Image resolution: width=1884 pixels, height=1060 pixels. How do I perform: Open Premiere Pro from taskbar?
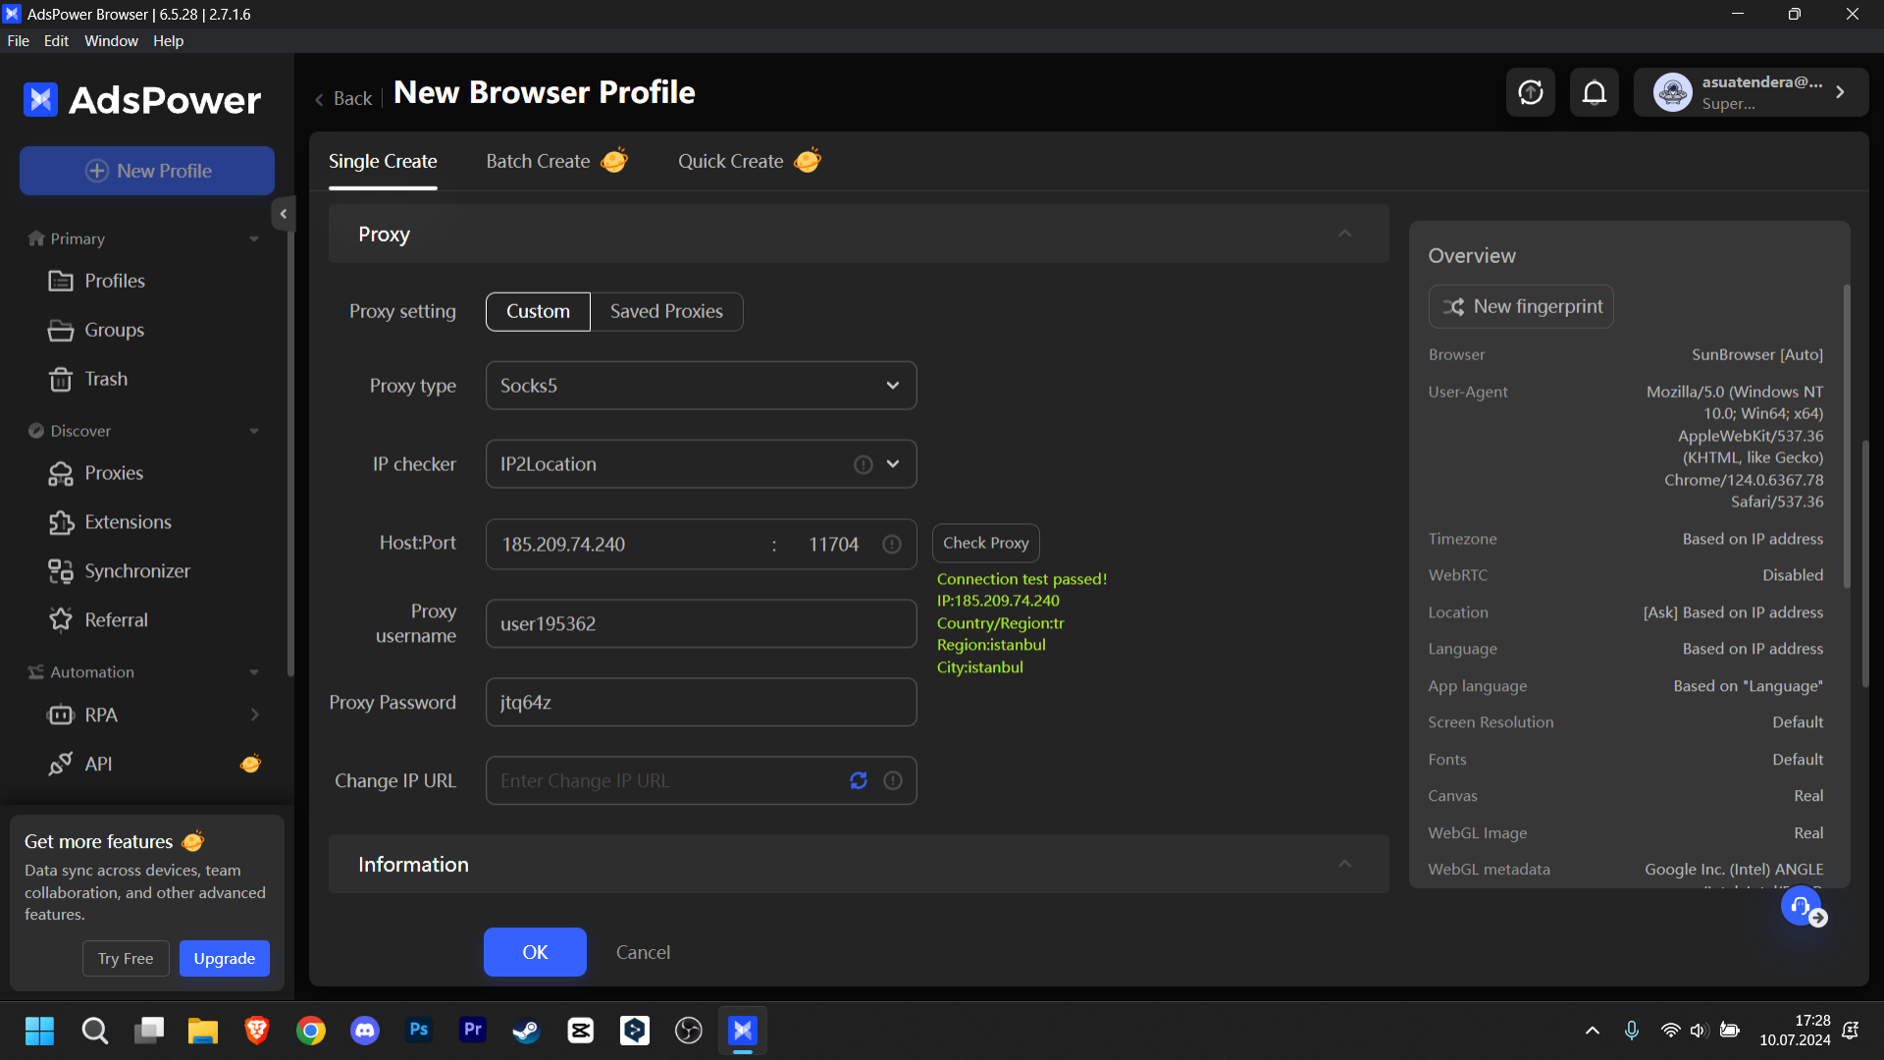[x=473, y=1031]
